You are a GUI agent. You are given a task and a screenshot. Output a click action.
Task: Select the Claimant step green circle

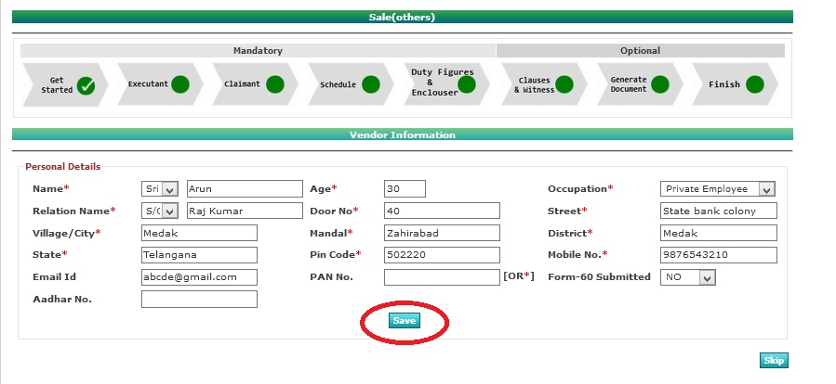pyautogui.click(x=275, y=84)
